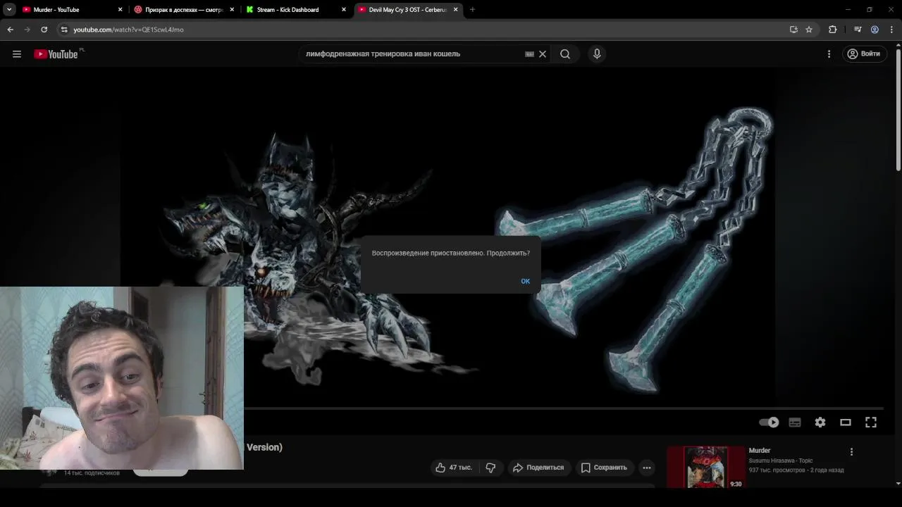Viewport: 902px width, 507px height.
Task: View site information beside the URL
Action: tap(63, 30)
